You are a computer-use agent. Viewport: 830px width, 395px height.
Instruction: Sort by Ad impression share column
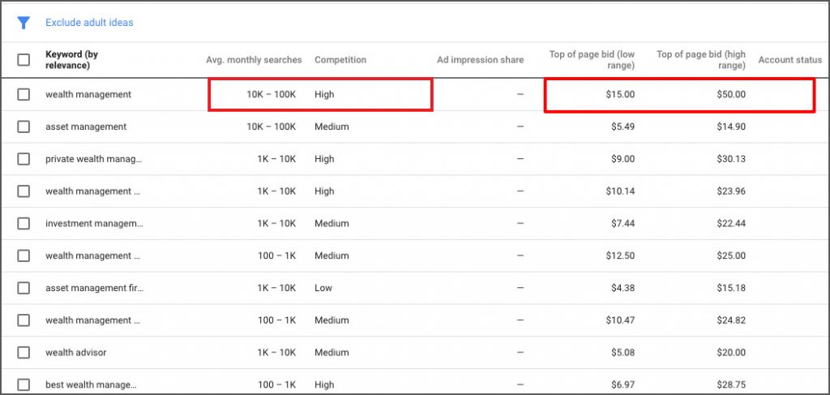click(x=480, y=60)
